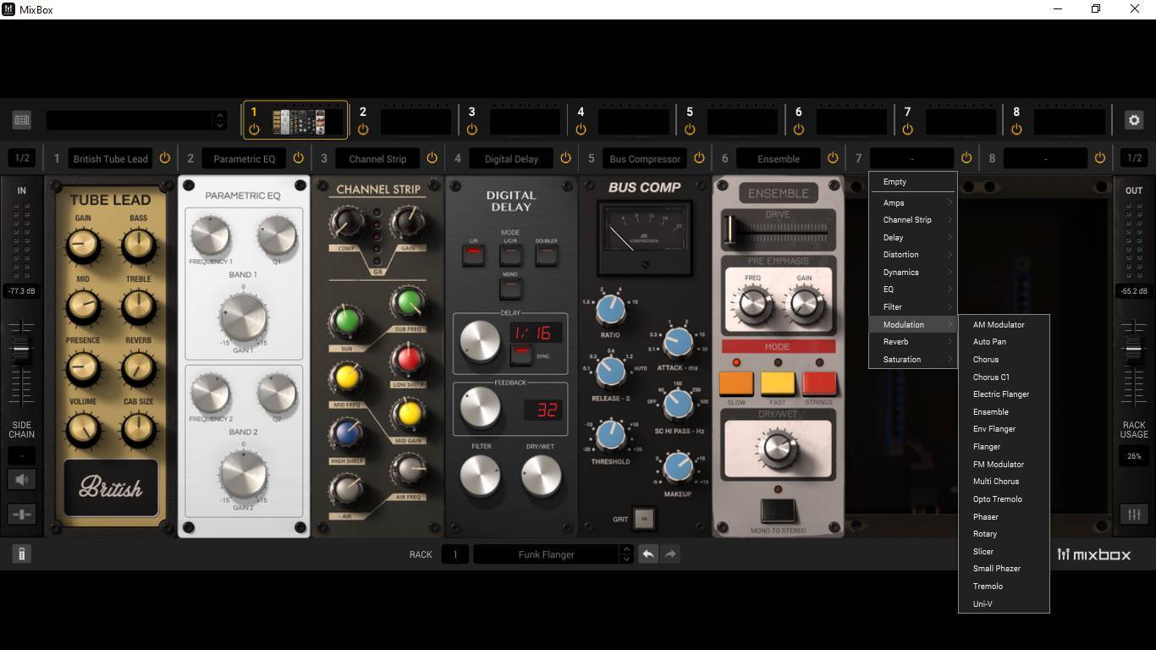Click the SLOW orange mode button
Viewport: 1156px width, 650px height.
736,383
